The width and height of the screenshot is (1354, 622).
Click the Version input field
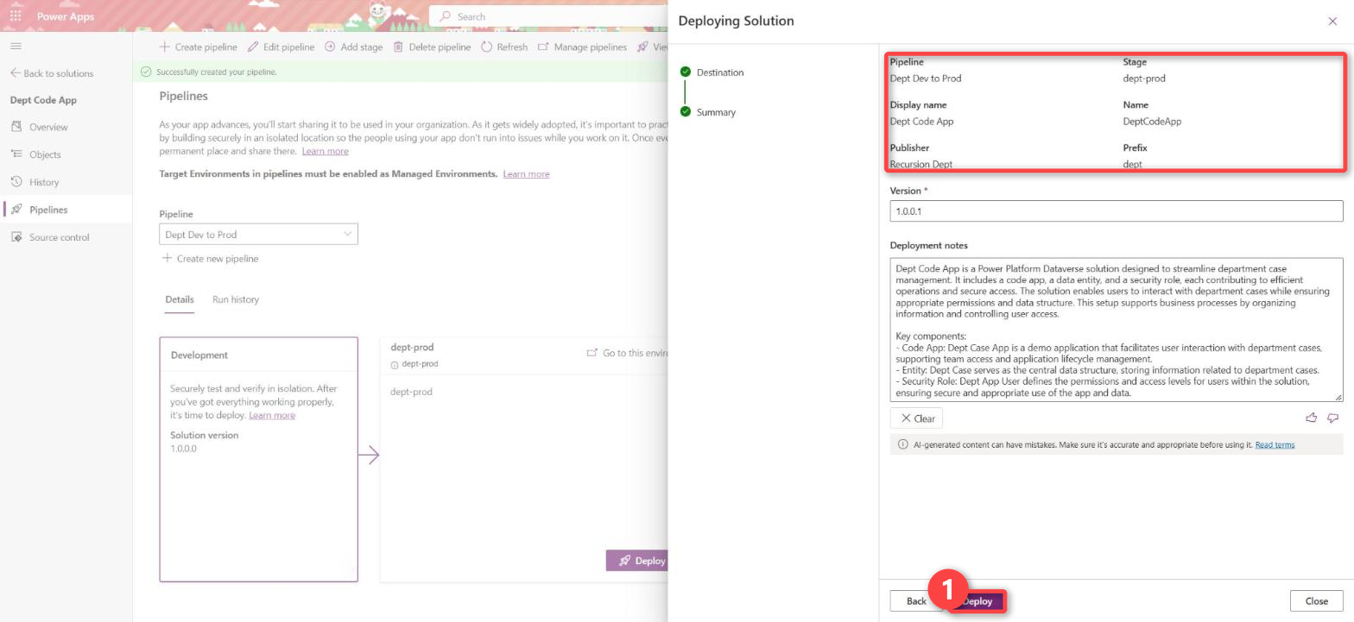[1117, 210]
